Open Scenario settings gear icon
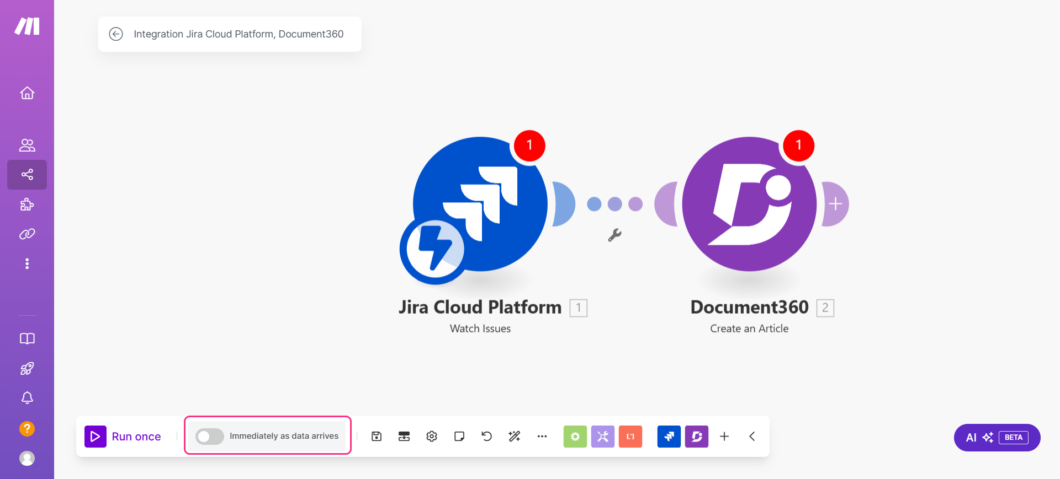The width and height of the screenshot is (1060, 479). pos(432,437)
